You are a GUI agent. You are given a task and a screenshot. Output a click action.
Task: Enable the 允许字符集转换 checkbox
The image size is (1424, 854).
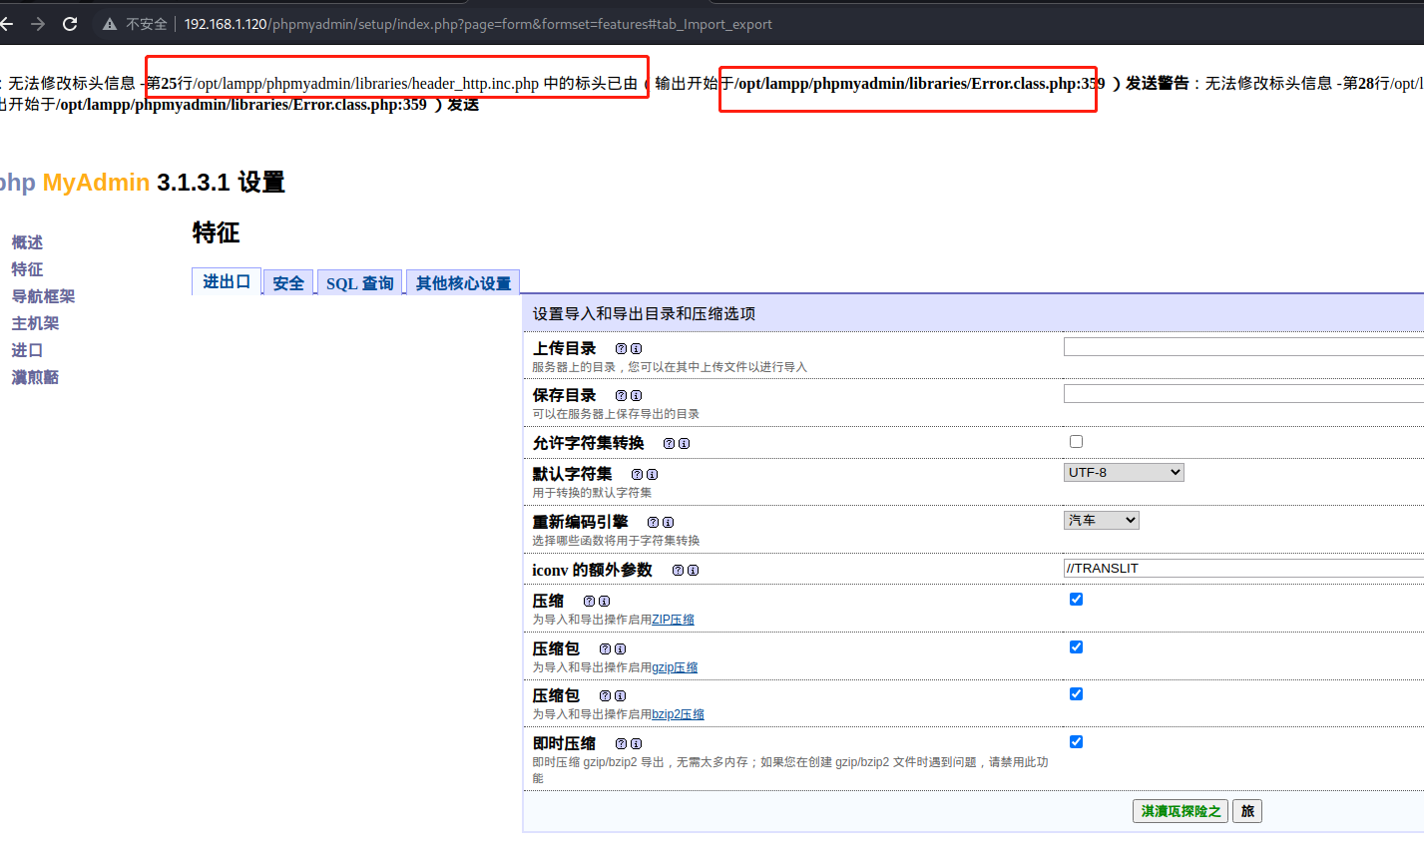pyautogui.click(x=1076, y=442)
